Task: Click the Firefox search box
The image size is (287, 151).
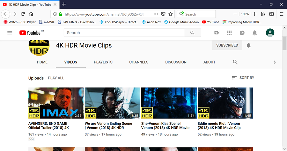Action: [196, 14]
